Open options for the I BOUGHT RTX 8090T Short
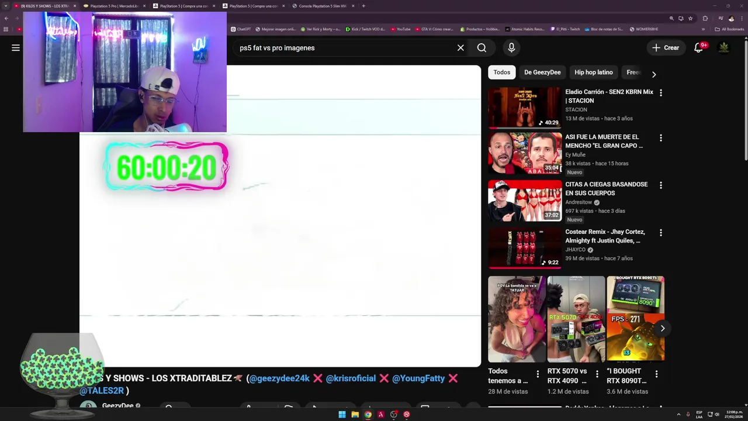 [x=656, y=374]
